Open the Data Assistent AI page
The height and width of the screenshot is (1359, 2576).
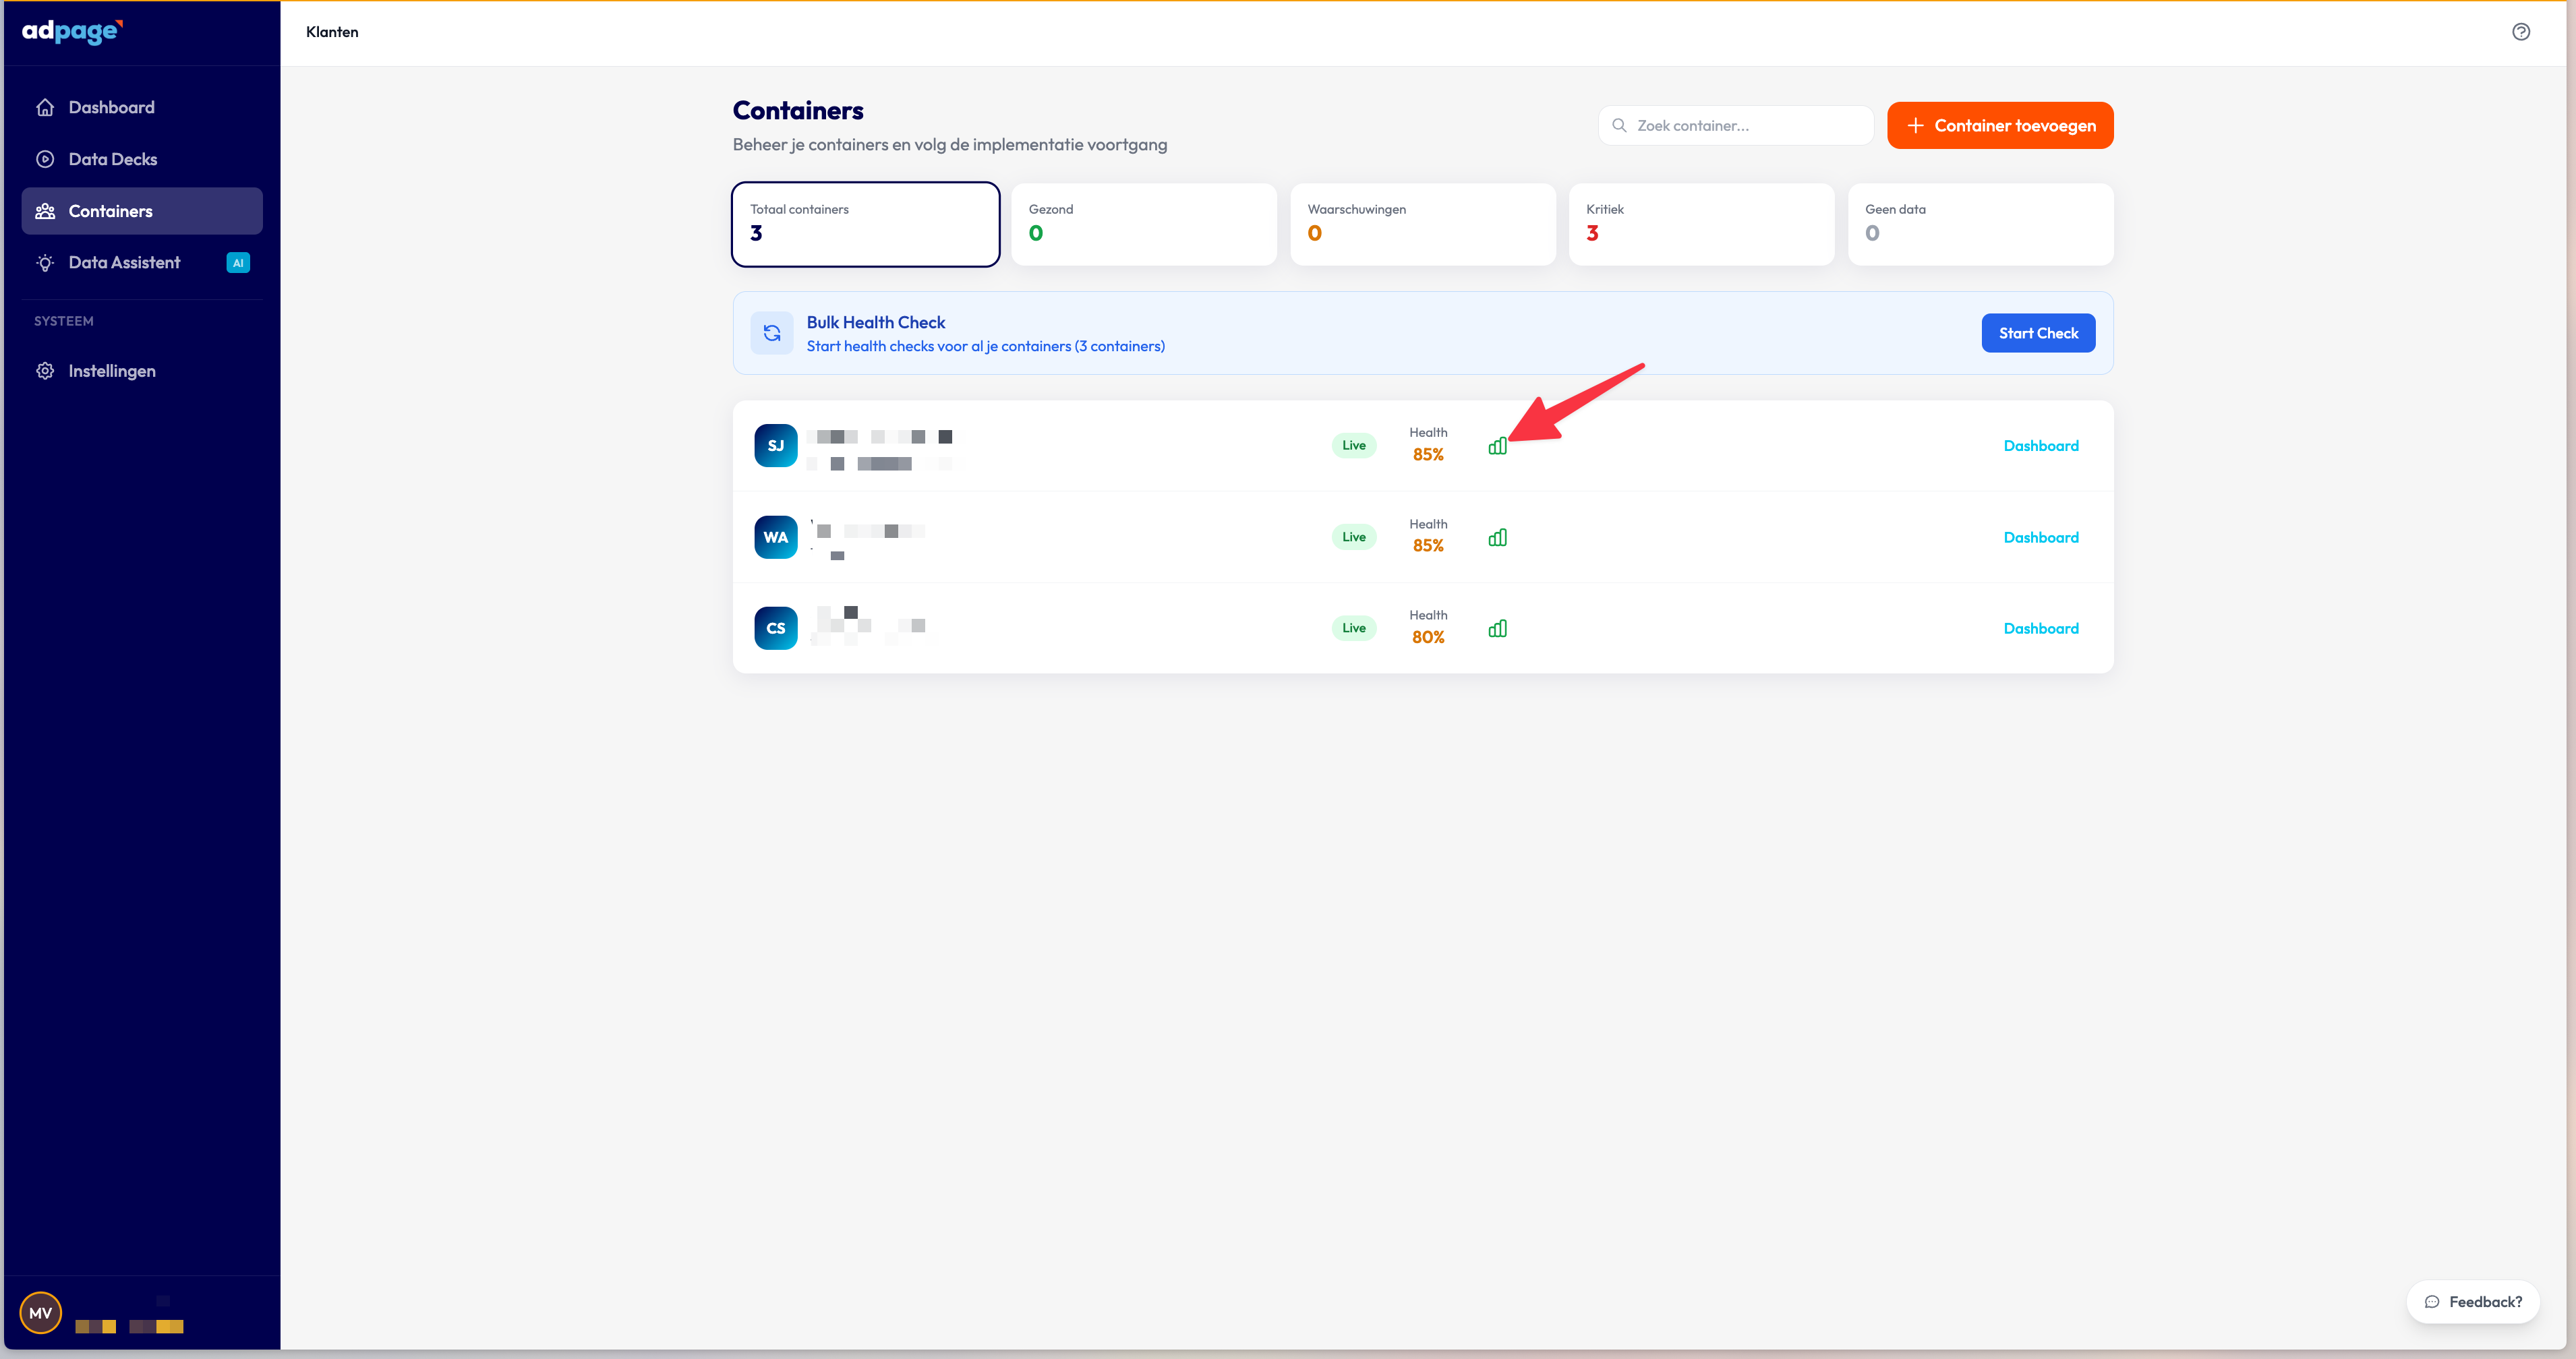[124, 263]
